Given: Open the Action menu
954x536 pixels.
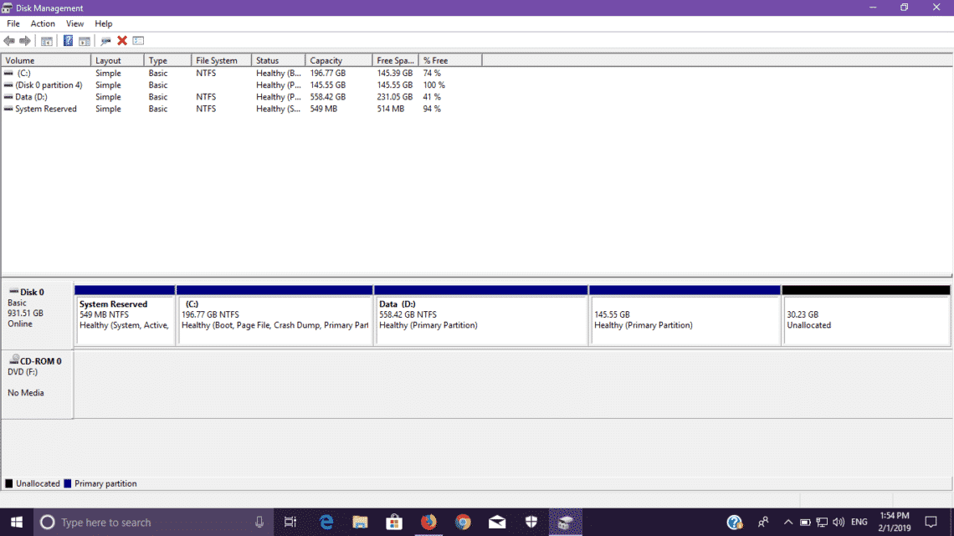Looking at the screenshot, I should (43, 23).
